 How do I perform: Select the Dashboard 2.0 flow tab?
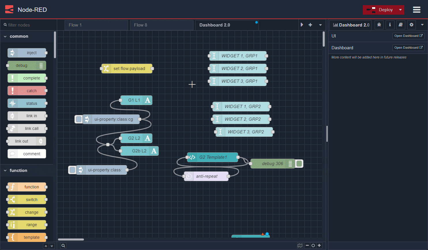(214, 25)
